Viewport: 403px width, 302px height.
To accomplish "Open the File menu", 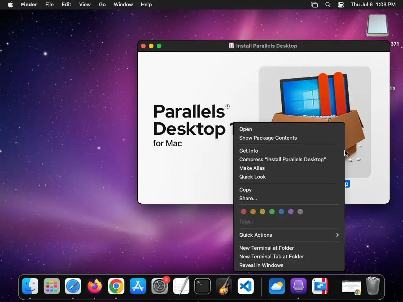I will (x=49, y=5).
